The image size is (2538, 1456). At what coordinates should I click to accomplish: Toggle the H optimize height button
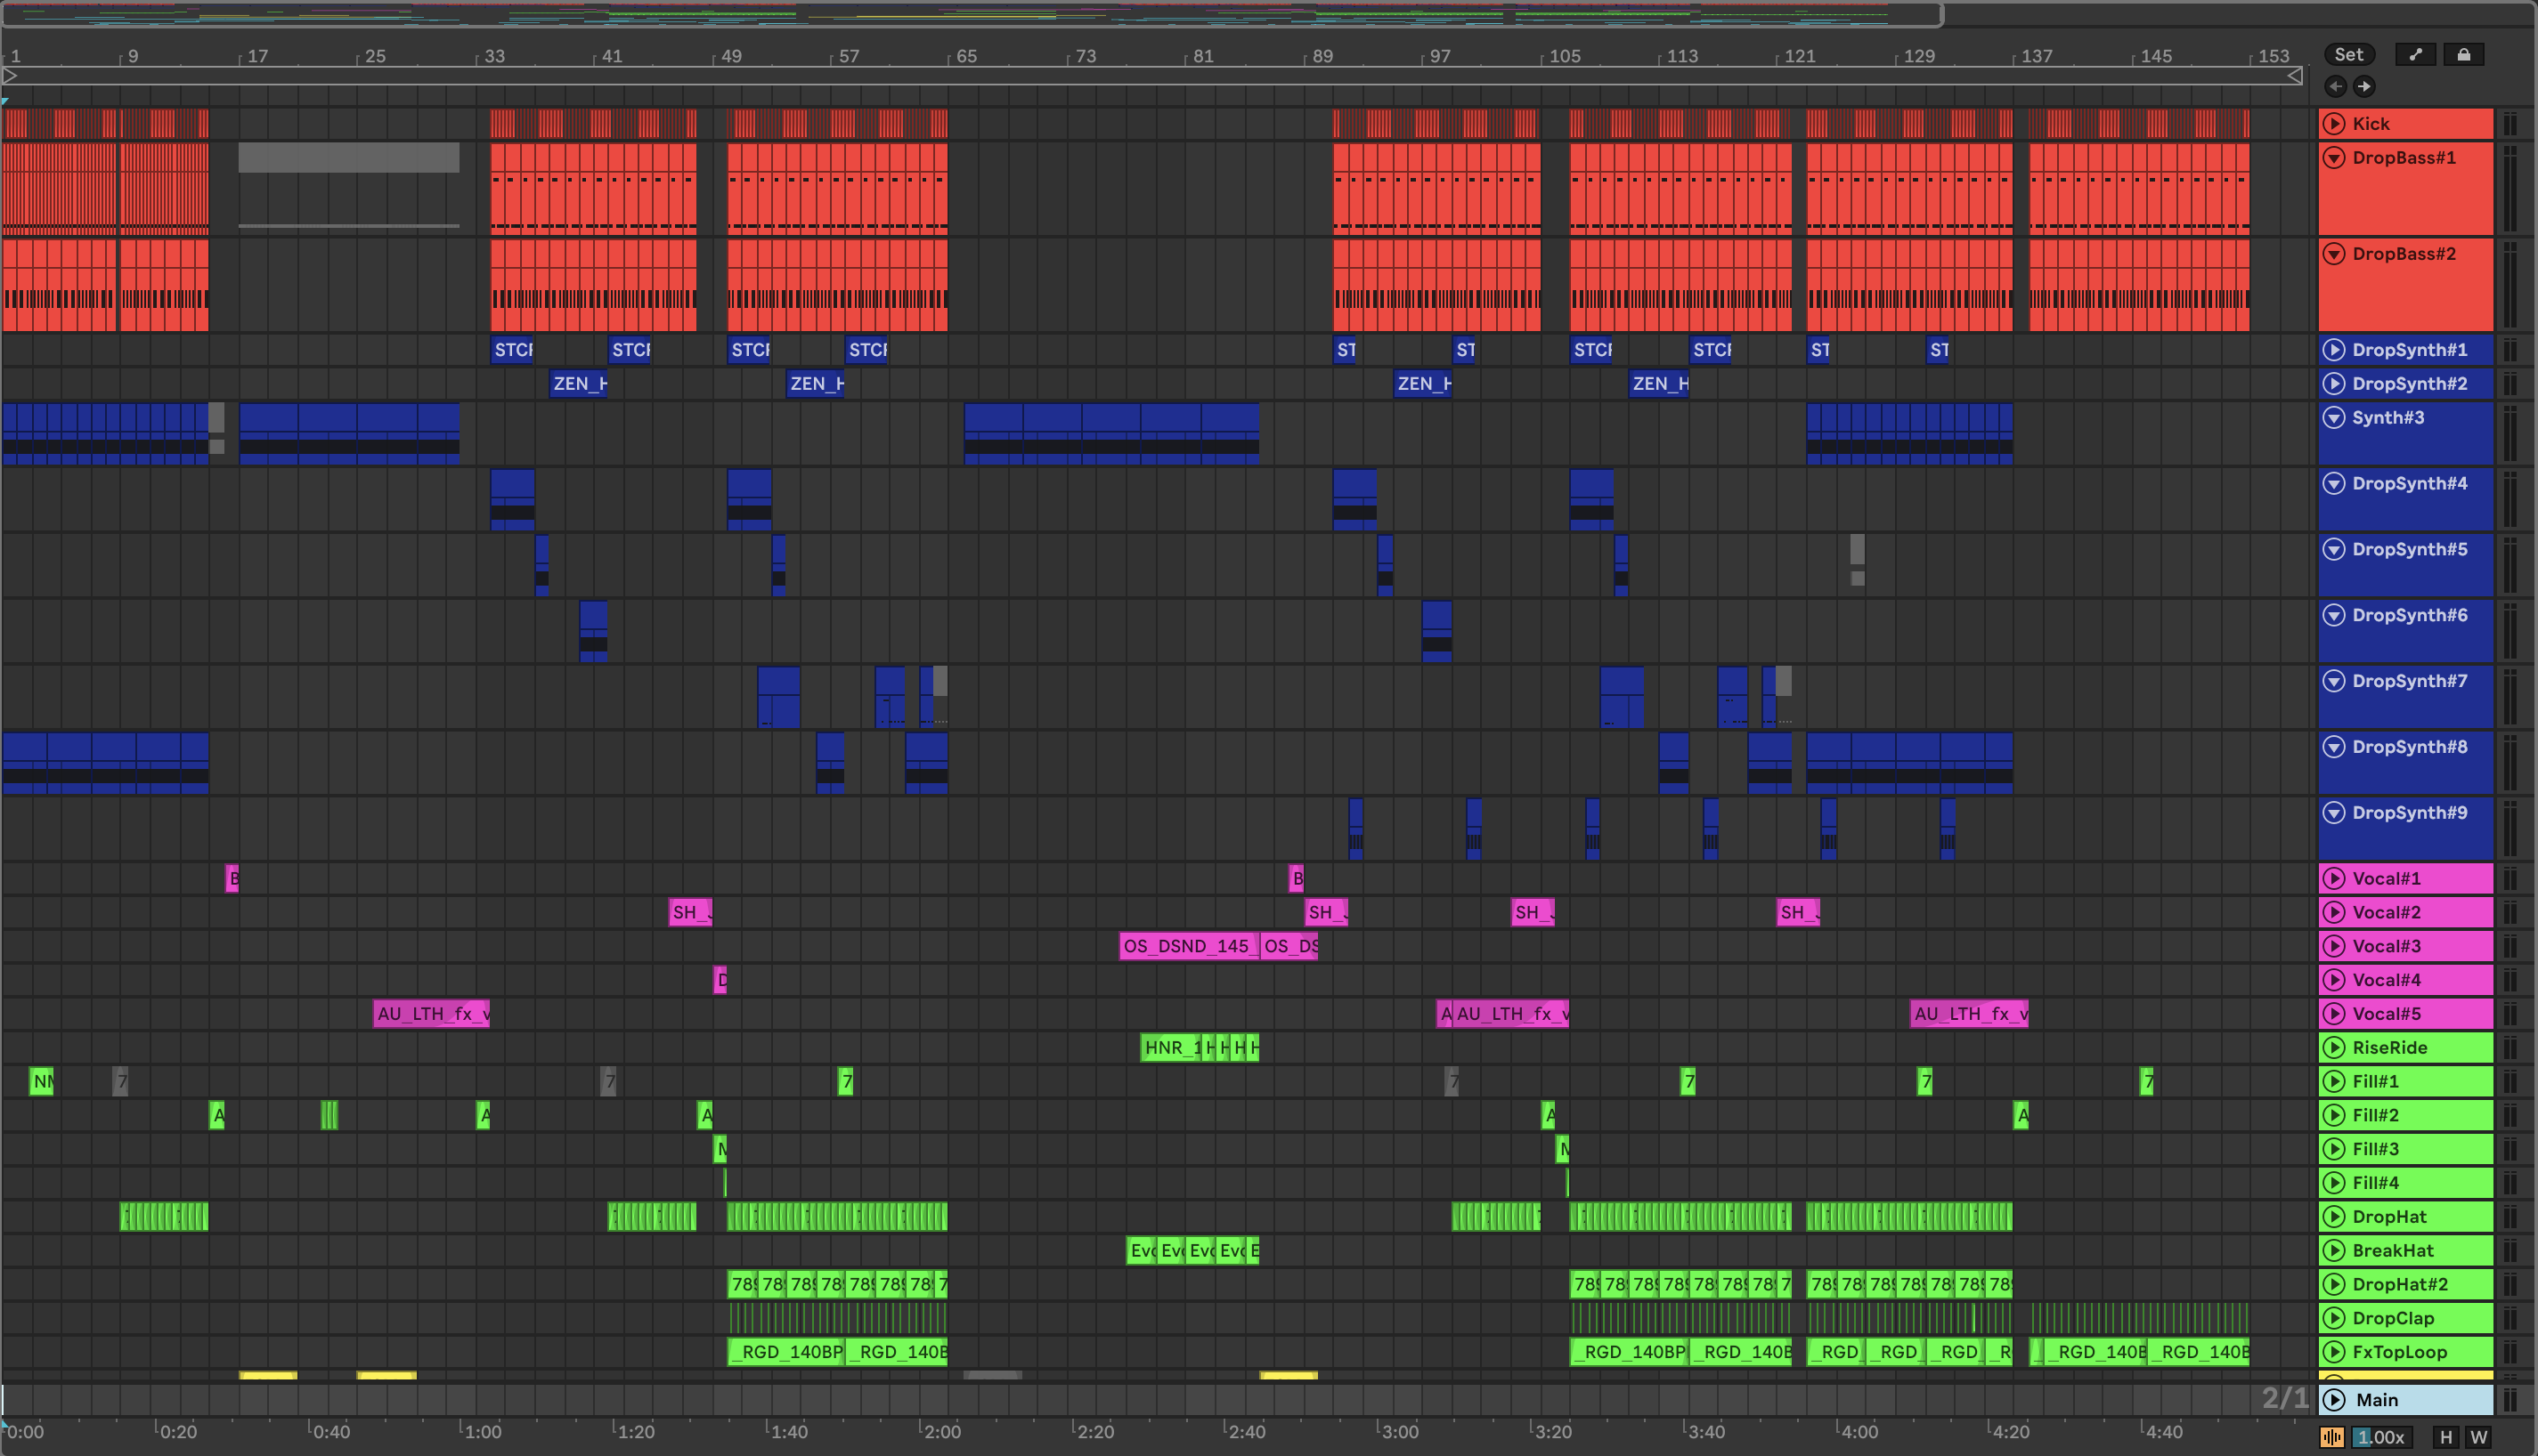point(2446,1437)
